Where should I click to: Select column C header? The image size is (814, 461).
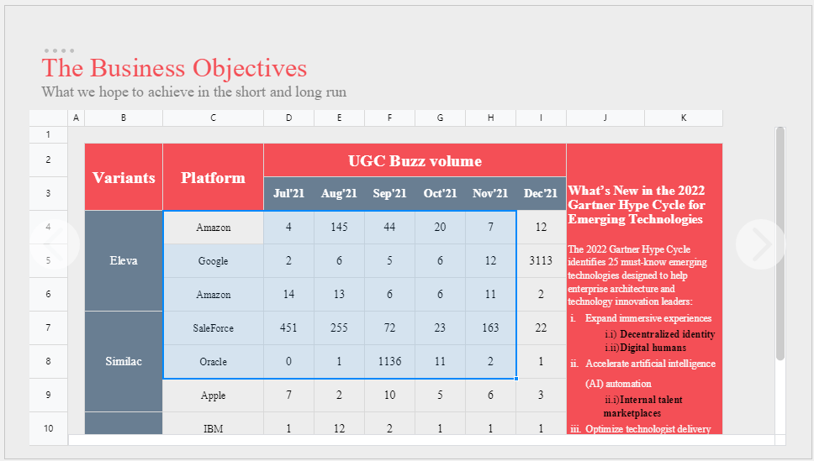click(213, 118)
